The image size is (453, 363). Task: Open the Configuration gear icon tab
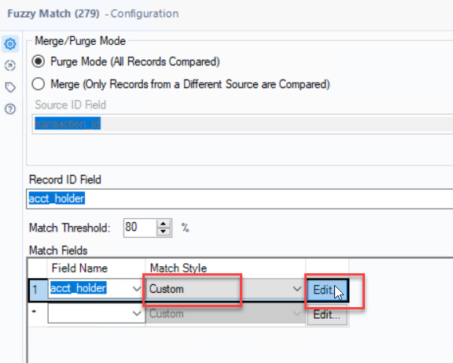(x=10, y=44)
